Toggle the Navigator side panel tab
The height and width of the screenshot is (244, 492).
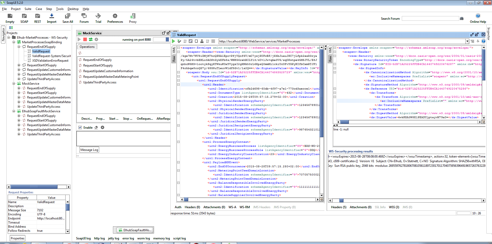point(3,35)
